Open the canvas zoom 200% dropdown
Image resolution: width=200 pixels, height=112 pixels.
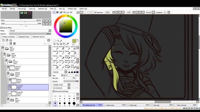tap(113, 12)
